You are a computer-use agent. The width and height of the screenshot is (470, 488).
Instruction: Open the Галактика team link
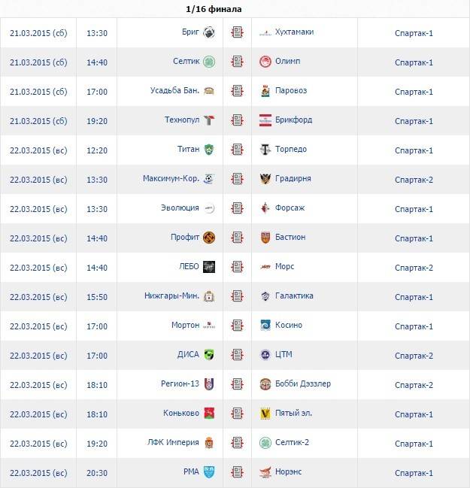coord(294,296)
